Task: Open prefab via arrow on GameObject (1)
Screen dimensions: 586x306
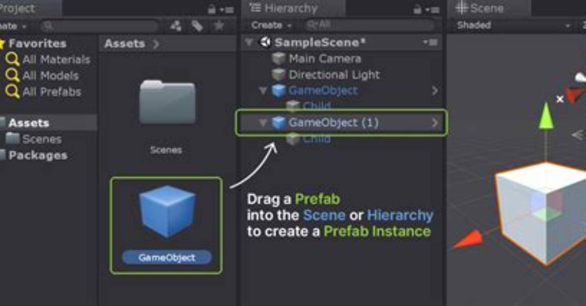Action: [x=435, y=123]
